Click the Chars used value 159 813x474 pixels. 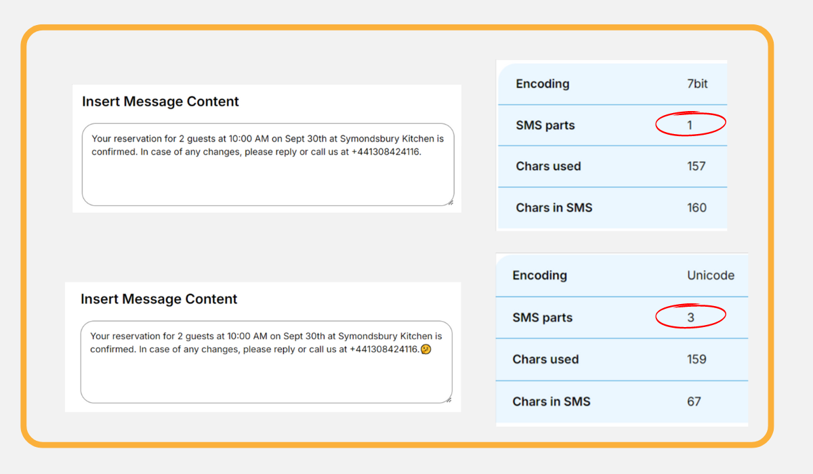(x=697, y=360)
